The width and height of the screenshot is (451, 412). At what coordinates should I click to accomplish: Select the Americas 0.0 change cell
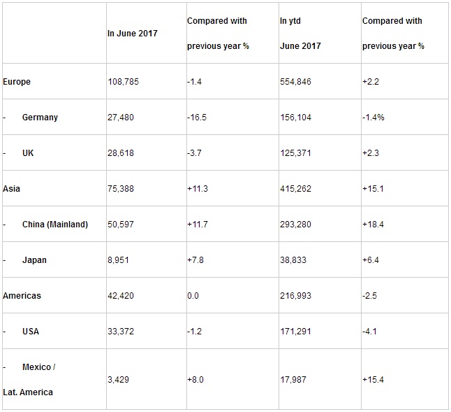pyautogui.click(x=193, y=296)
